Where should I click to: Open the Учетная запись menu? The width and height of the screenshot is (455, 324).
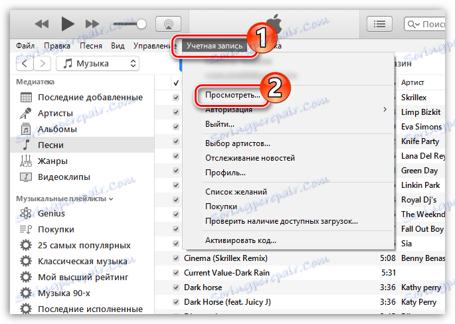coord(215,46)
